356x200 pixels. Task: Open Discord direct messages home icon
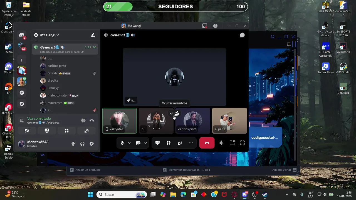point(22,35)
